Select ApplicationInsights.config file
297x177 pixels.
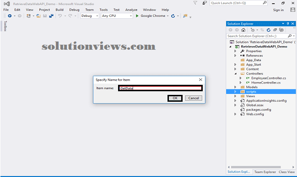pos(266,101)
